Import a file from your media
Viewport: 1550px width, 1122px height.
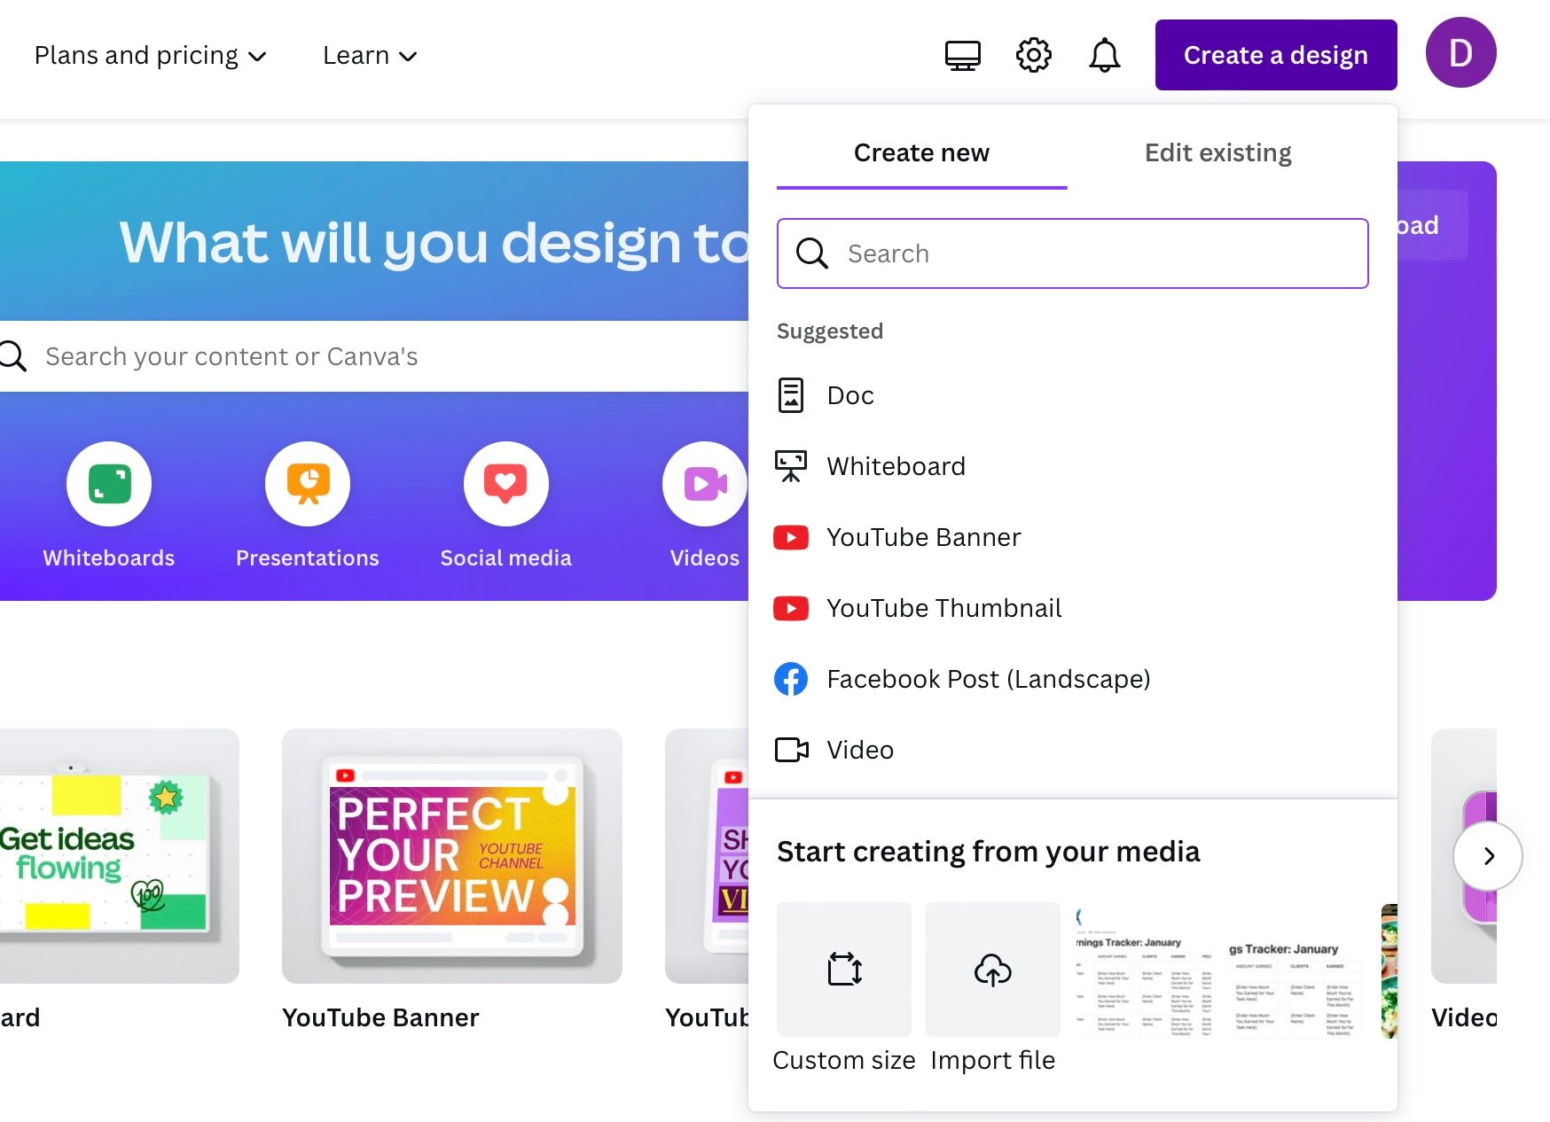tap(991, 969)
